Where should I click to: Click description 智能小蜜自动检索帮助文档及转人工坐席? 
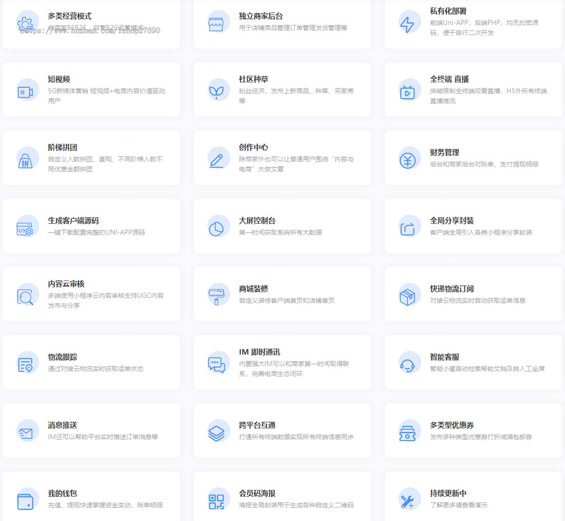[487, 369]
